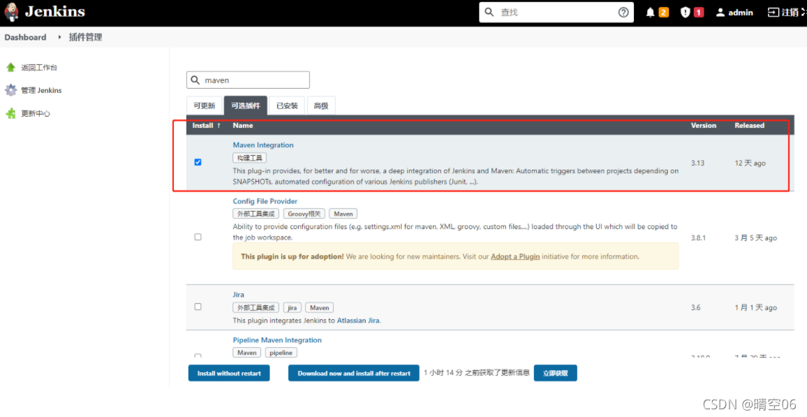Click the Dashboard breadcrumb link
Screen dimensions: 807x417
click(25, 37)
